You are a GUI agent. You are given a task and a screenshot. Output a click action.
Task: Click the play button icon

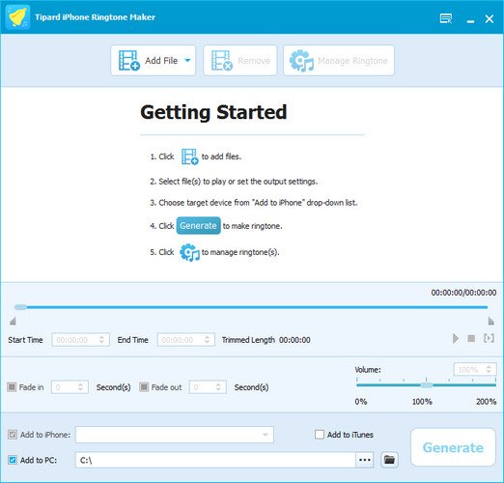coord(455,338)
